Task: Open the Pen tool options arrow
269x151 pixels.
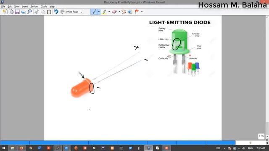Action: [x=99, y=12]
